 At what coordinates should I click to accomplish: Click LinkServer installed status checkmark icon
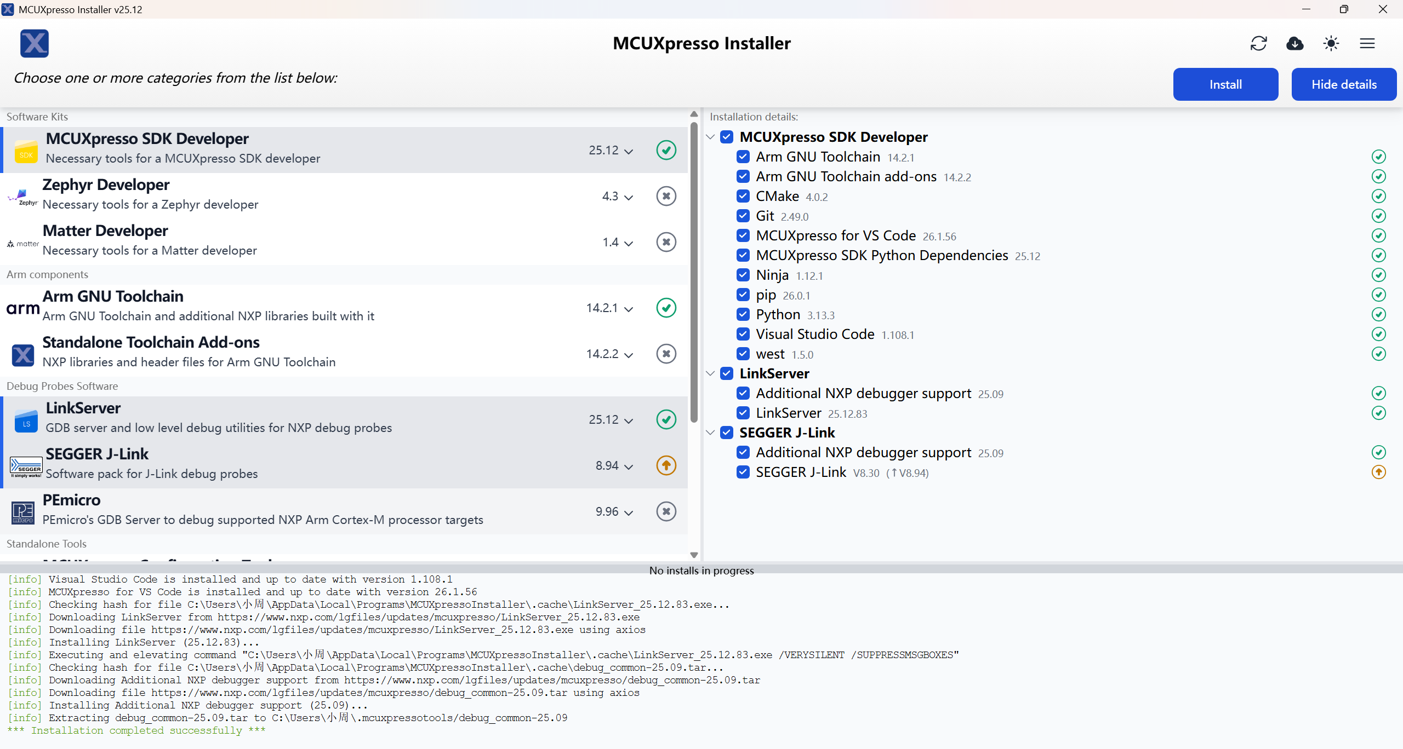pos(666,419)
